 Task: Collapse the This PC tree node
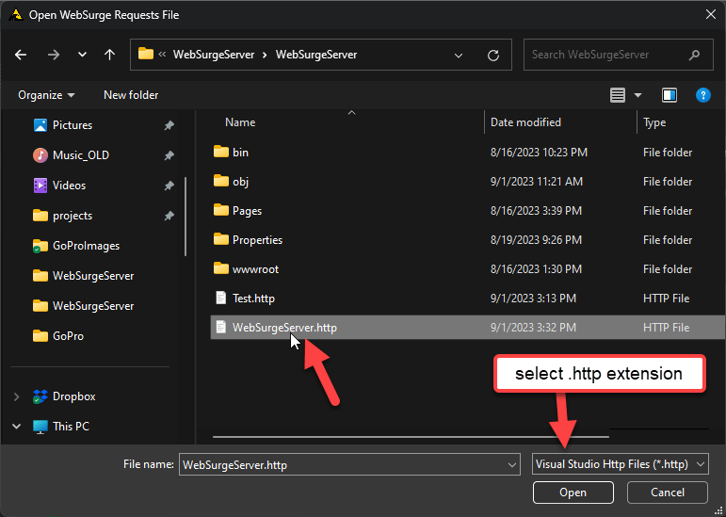(17, 427)
